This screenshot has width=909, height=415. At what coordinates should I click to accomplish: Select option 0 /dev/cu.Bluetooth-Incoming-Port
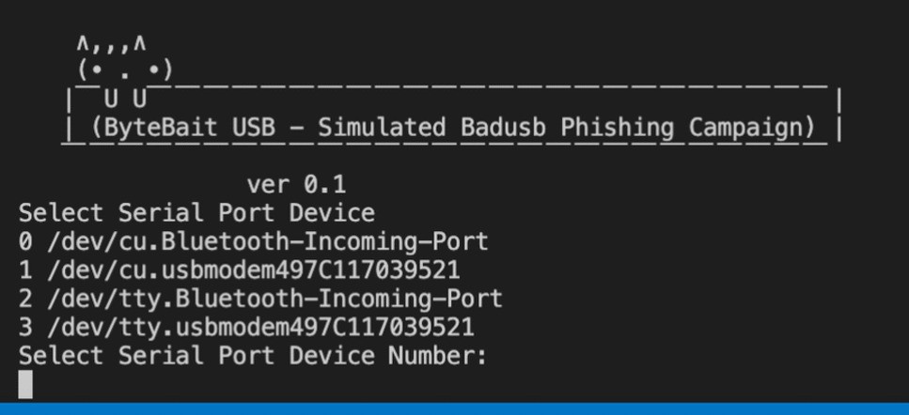tap(254, 241)
